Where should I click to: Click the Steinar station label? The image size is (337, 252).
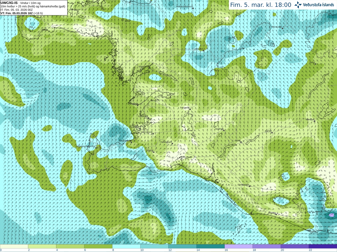[x=272, y=213]
